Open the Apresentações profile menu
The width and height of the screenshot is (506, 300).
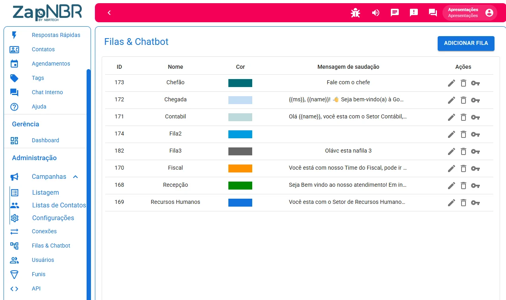tap(469, 13)
